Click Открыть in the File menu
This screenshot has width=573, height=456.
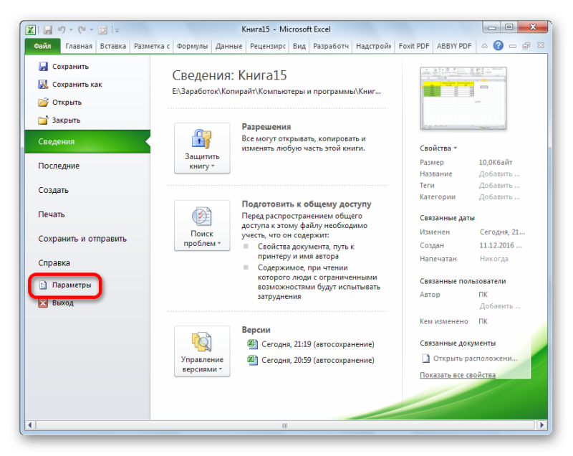[60, 103]
